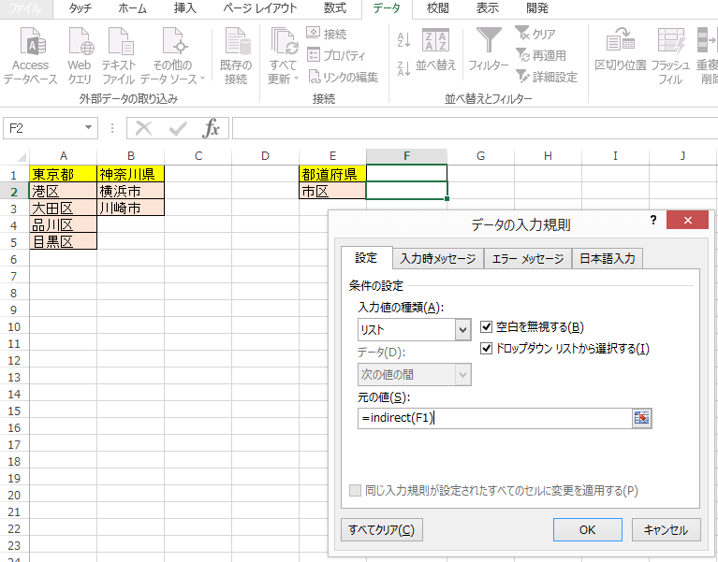Switch to the ページ レイアウト ribbon tab
Viewport: 718px width, 562px height.
(x=259, y=8)
